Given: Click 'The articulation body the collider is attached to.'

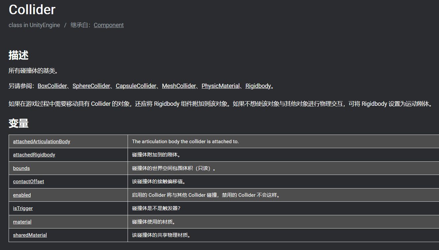Looking at the screenshot, I should (x=185, y=142).
